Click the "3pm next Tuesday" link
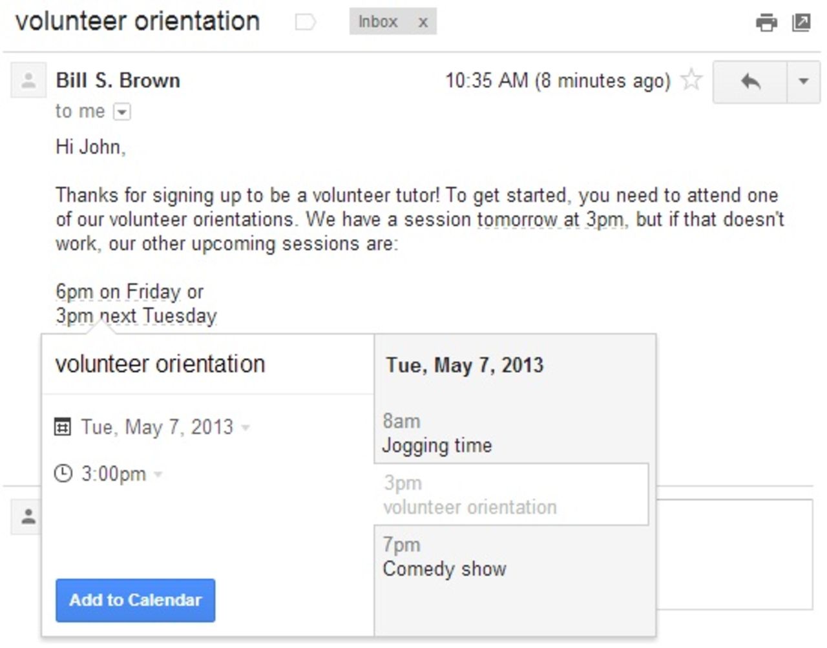This screenshot has height=648, width=827. coord(136,316)
